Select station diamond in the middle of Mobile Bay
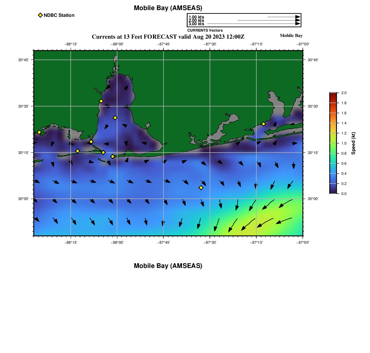Image resolution: width=370 pixels, height=353 pixels. [x=115, y=118]
